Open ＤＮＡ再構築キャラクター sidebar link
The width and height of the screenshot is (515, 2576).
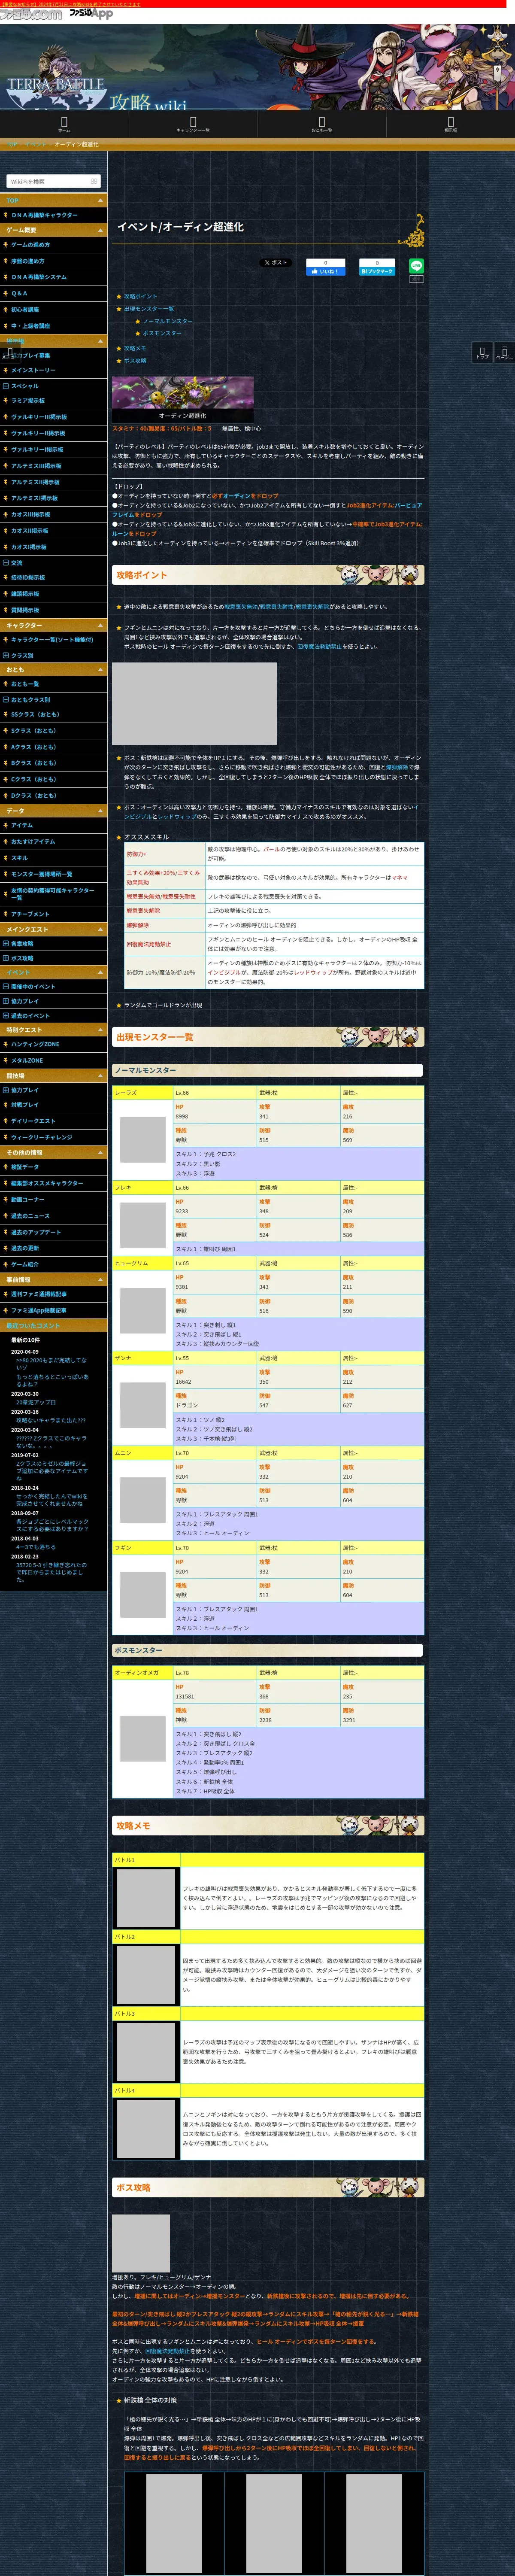coord(44,215)
